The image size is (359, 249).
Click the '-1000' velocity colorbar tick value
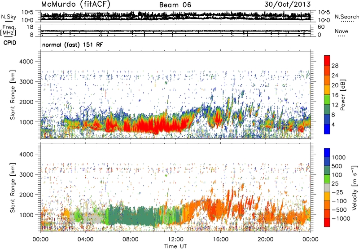pyautogui.click(x=341, y=218)
